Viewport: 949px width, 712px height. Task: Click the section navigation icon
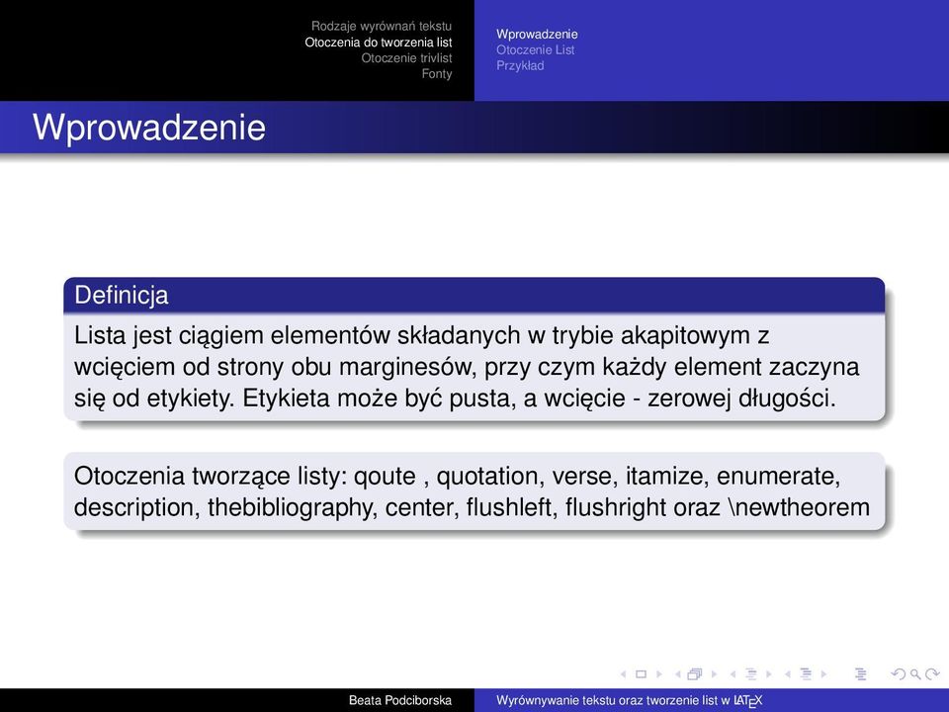[807, 673]
